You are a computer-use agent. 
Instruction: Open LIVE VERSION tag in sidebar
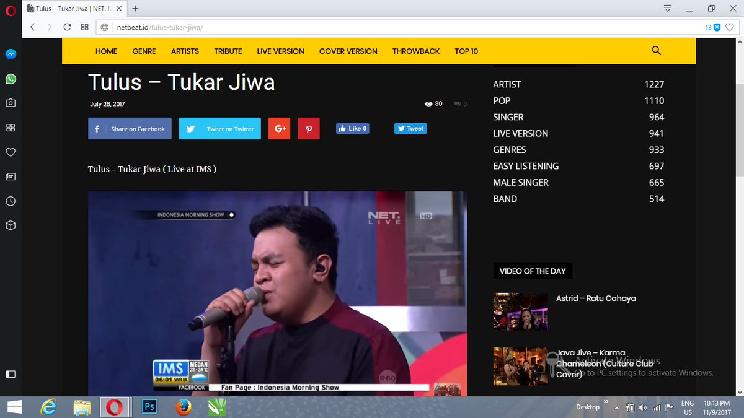521,133
